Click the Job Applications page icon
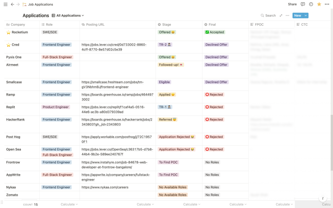This screenshot has width=333, height=208. [25, 4]
